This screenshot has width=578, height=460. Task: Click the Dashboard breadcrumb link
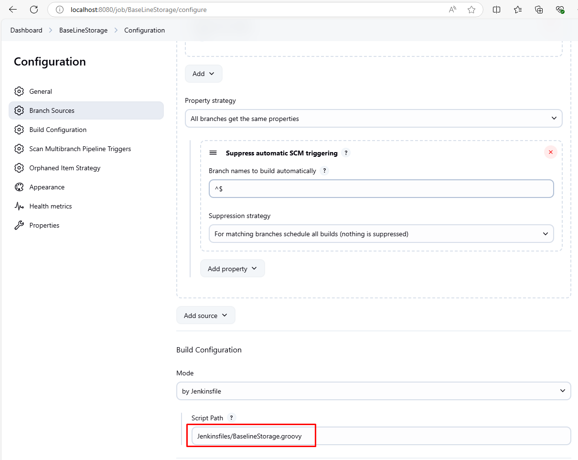[26, 30]
